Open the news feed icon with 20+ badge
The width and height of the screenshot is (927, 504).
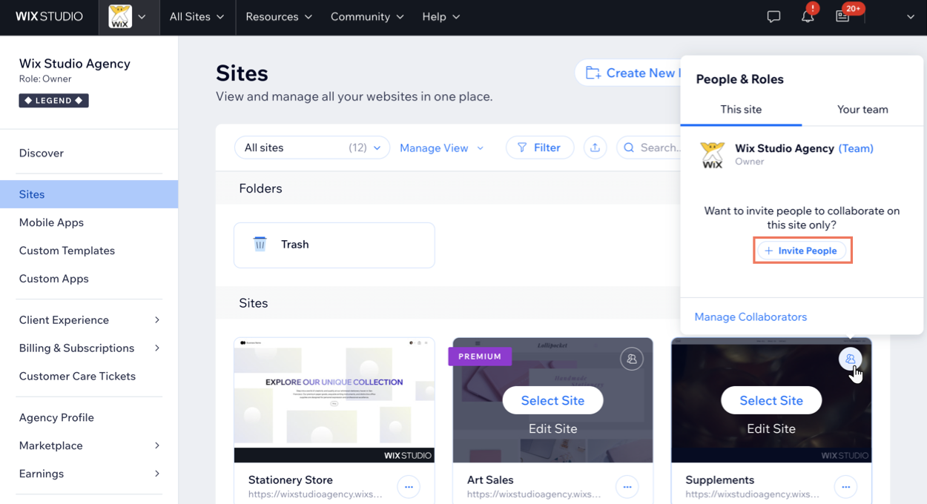click(842, 16)
